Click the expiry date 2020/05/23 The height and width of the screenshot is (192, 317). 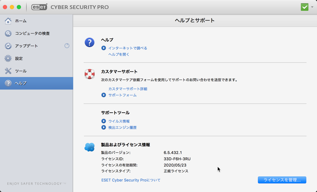pyautogui.click(x=175, y=165)
